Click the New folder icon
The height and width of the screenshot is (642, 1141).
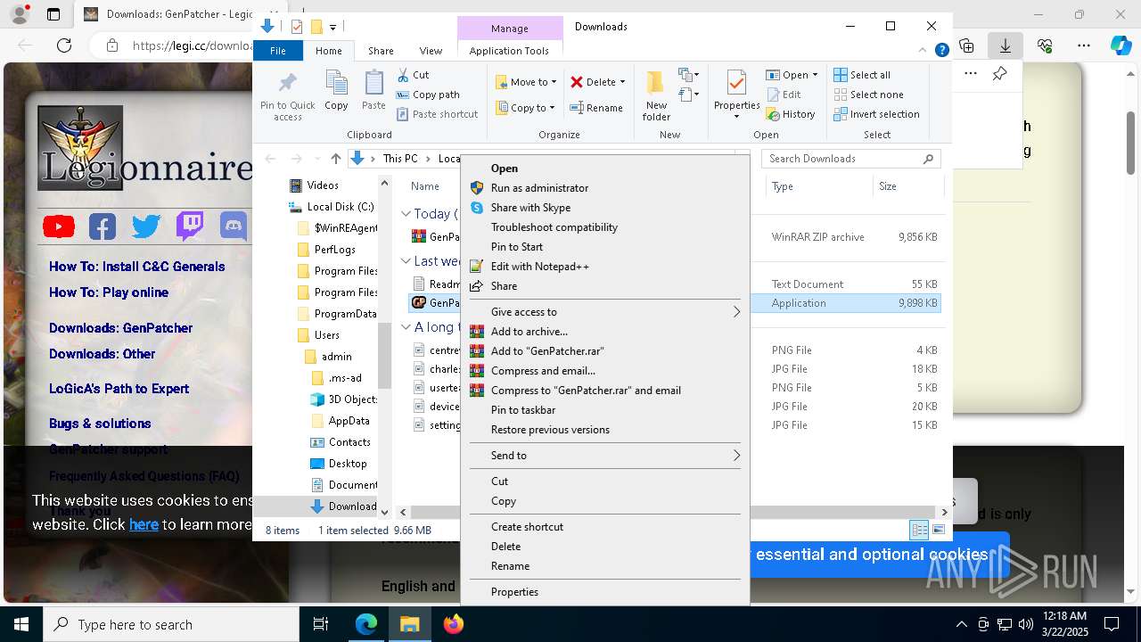656,83
